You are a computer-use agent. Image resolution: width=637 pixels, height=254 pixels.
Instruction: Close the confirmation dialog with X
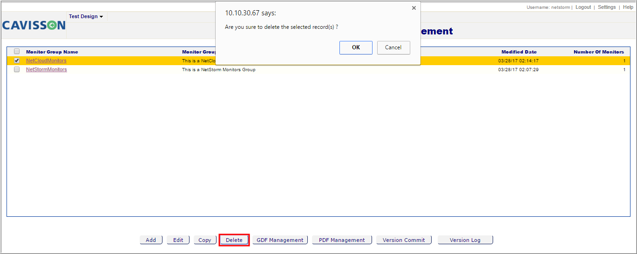(413, 8)
